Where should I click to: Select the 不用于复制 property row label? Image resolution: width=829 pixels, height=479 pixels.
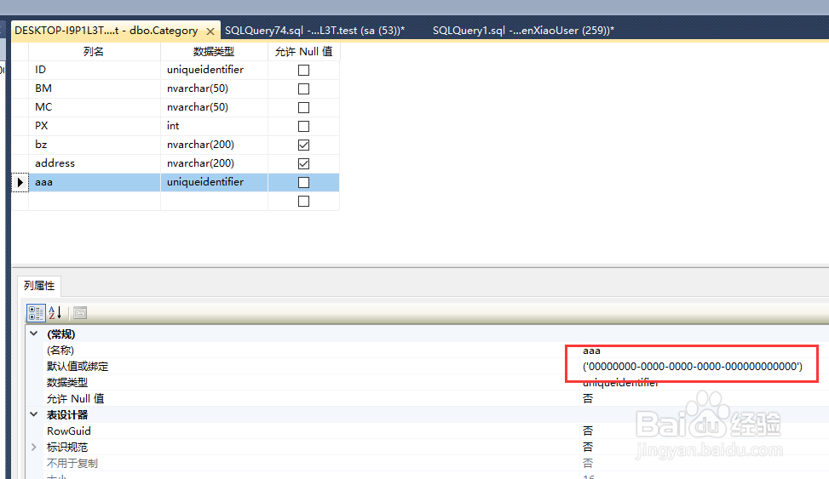point(72,463)
